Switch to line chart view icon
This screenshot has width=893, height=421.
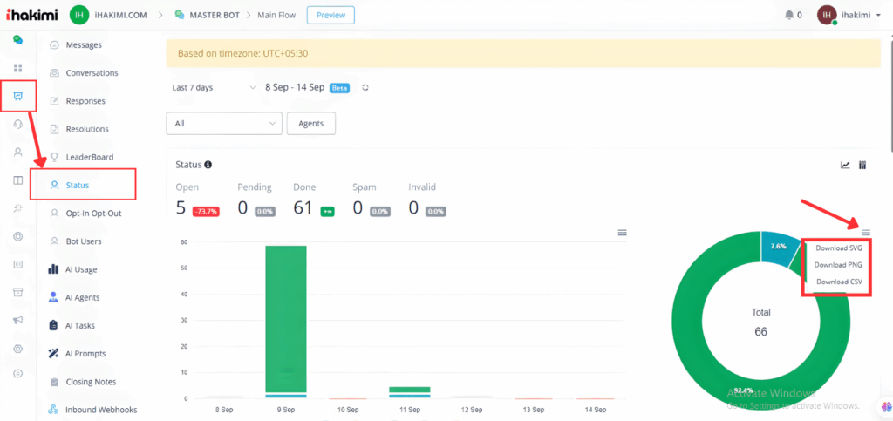point(844,165)
